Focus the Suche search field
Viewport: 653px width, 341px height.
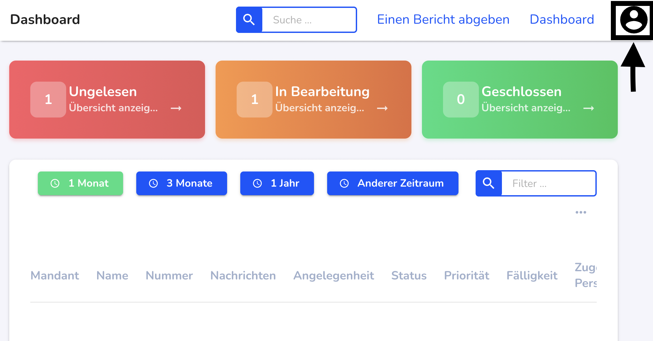(x=309, y=20)
